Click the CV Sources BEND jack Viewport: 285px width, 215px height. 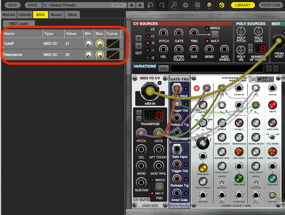coord(209,49)
